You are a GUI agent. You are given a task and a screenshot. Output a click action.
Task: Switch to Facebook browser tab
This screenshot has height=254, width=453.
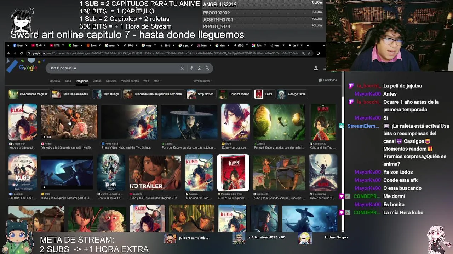[21, 45]
